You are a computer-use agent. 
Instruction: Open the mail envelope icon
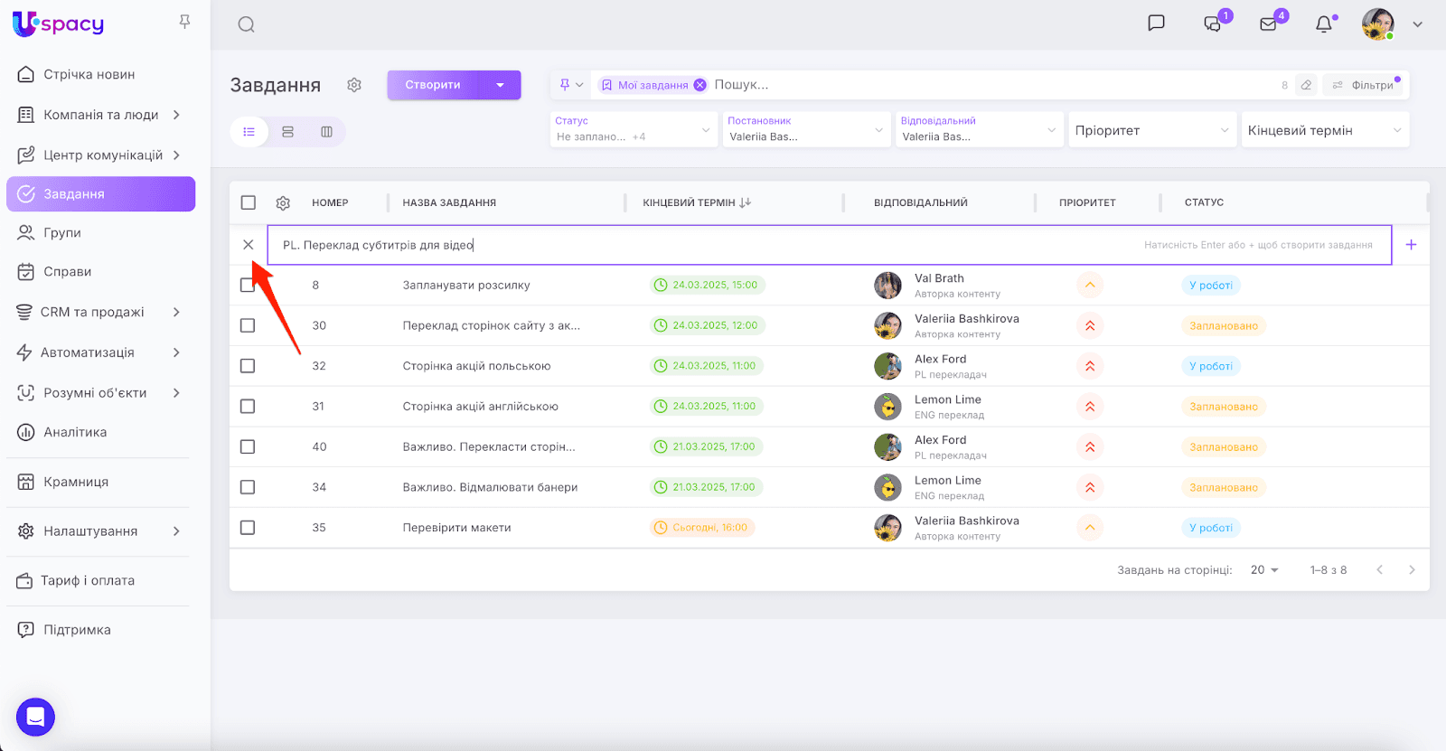click(1269, 24)
